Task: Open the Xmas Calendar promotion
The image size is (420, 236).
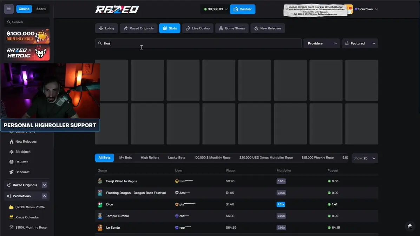Action: click(x=27, y=217)
